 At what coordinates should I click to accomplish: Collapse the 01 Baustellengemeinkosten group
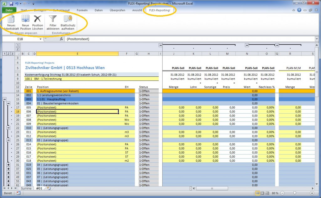pos(8,103)
